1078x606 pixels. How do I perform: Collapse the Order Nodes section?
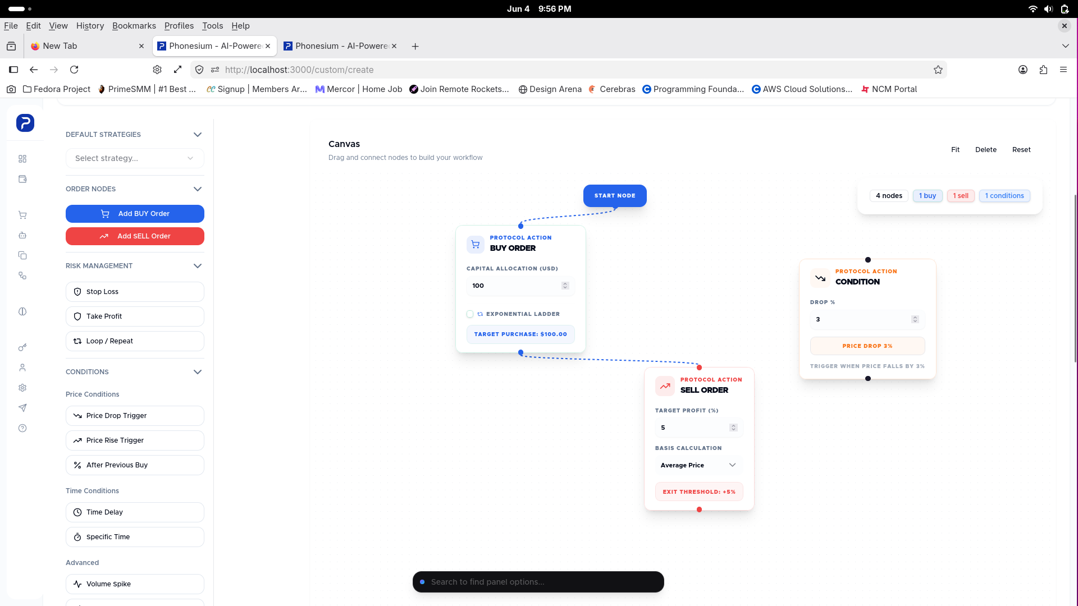tap(197, 189)
